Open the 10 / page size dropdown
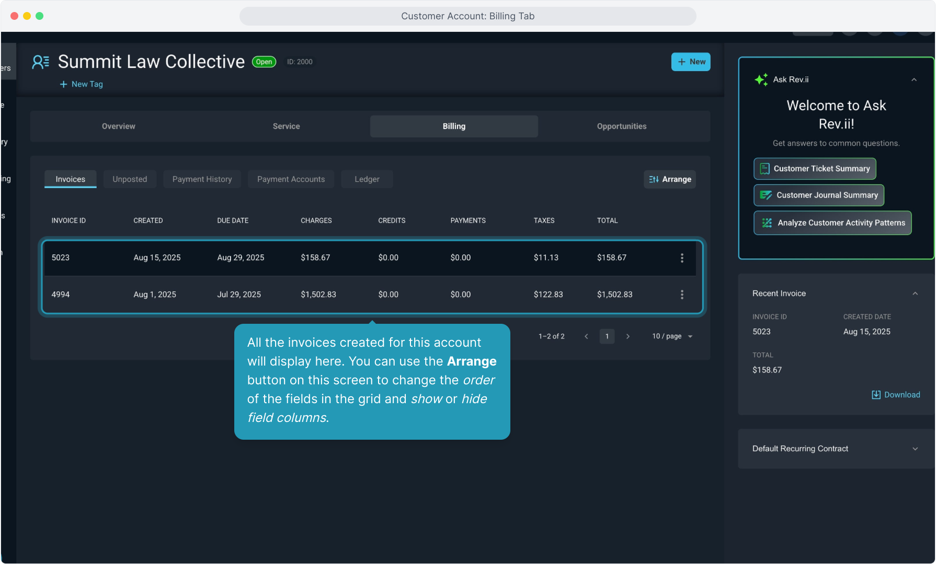The height and width of the screenshot is (564, 936). (672, 336)
